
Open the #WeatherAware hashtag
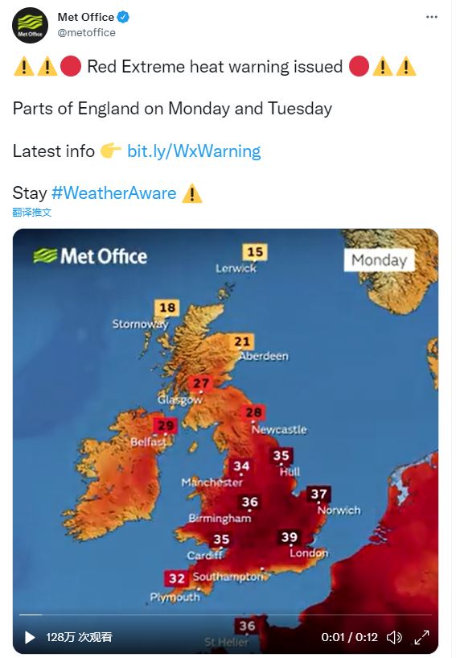click(114, 193)
